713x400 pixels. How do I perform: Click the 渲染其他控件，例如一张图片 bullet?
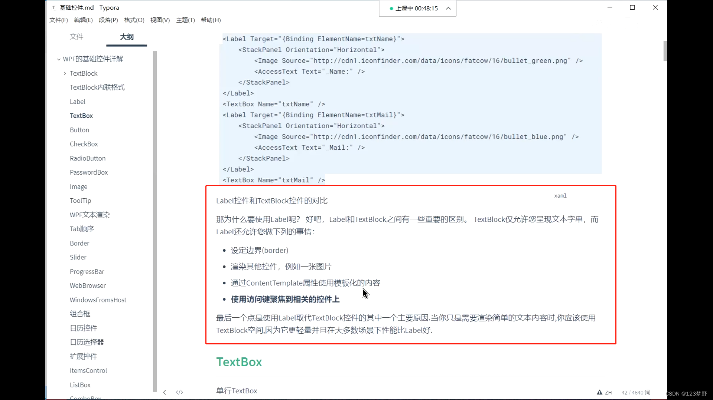coord(281,267)
